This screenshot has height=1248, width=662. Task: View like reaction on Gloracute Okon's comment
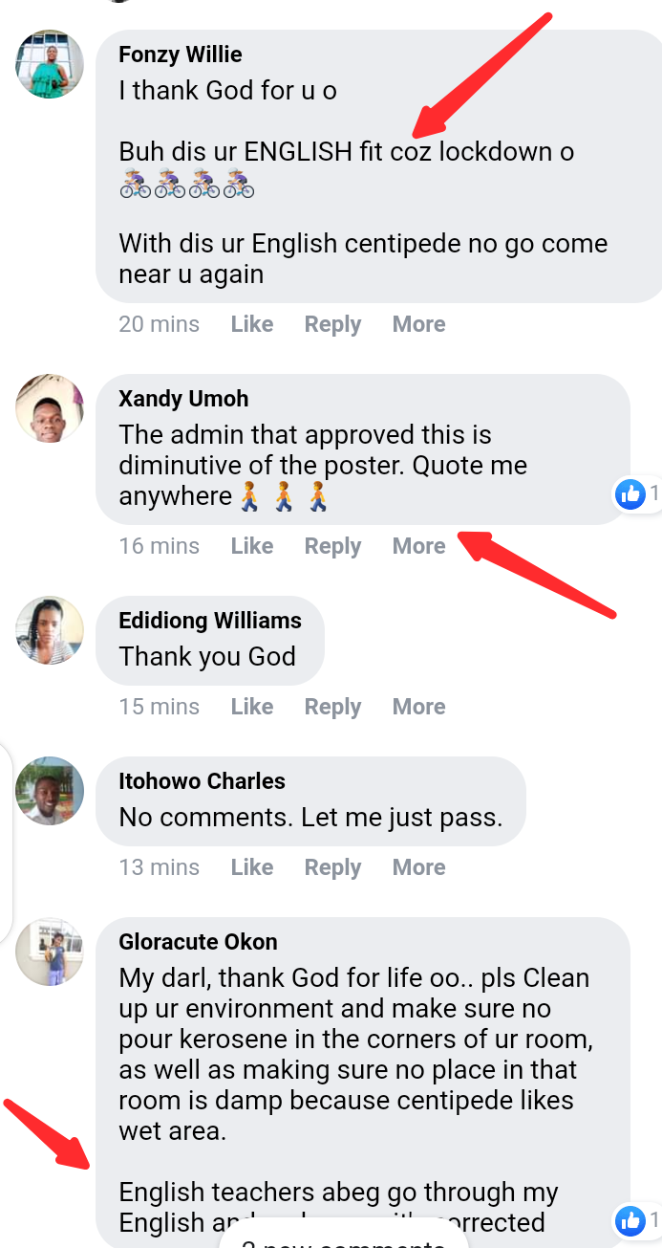click(636, 1219)
